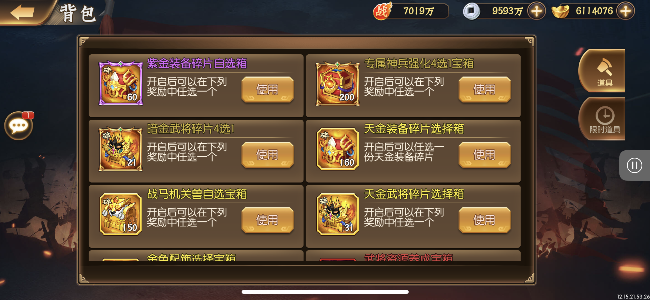Screen dimensions: 650x300
Task: Tap the 战 battle power icon
Action: (382, 11)
